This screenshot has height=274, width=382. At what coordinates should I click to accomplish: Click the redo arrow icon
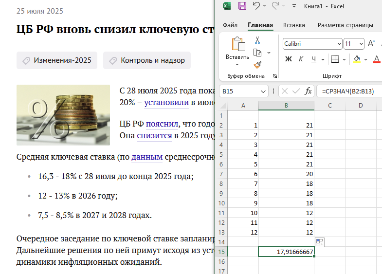point(275,5)
